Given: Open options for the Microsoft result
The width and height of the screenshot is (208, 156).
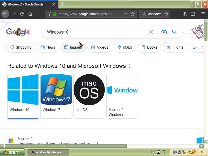Looking at the screenshot, I should pyautogui.click(x=97, y=143).
